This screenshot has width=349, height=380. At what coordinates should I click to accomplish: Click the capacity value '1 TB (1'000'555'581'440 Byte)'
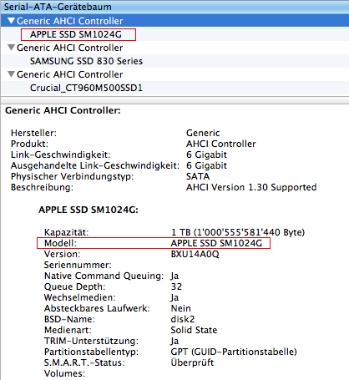click(x=238, y=232)
